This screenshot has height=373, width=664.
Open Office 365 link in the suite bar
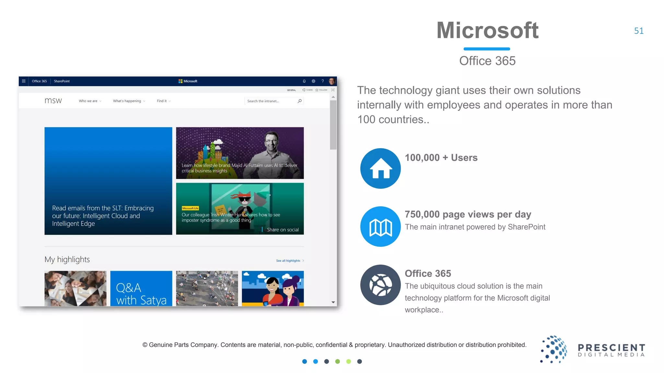pyautogui.click(x=39, y=81)
